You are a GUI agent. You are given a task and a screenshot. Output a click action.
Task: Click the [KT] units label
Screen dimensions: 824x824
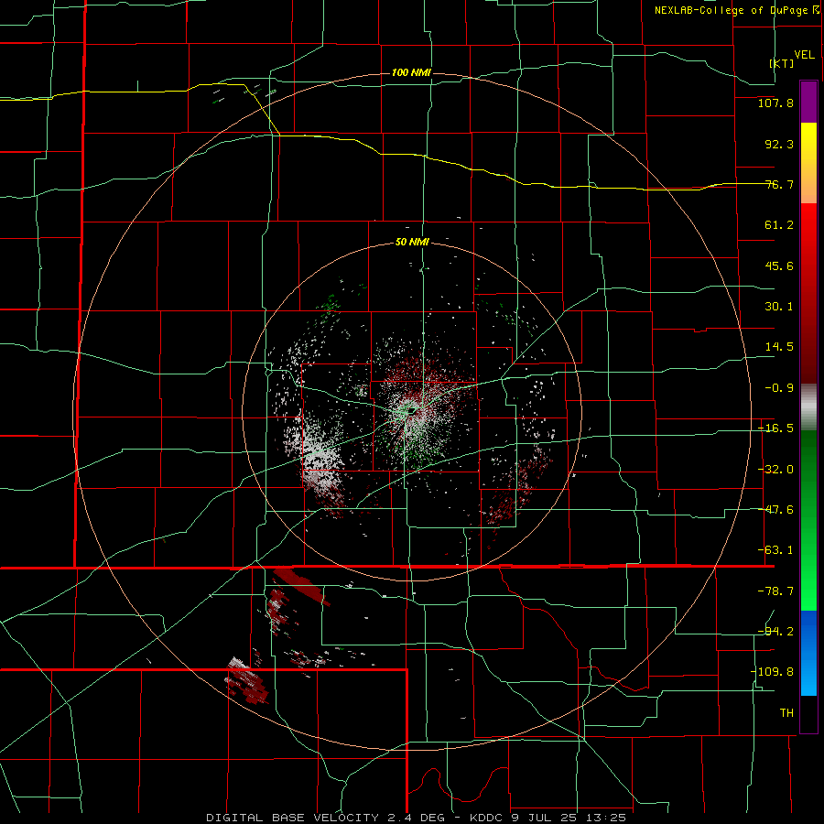click(x=782, y=63)
